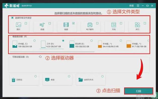The image size is (158, 99).
Task: Enable the 其它 file type checkbox
Action: tap(145, 23)
